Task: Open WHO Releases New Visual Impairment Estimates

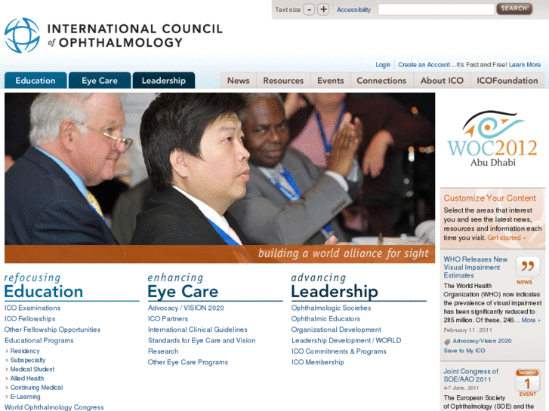Action: [476, 267]
